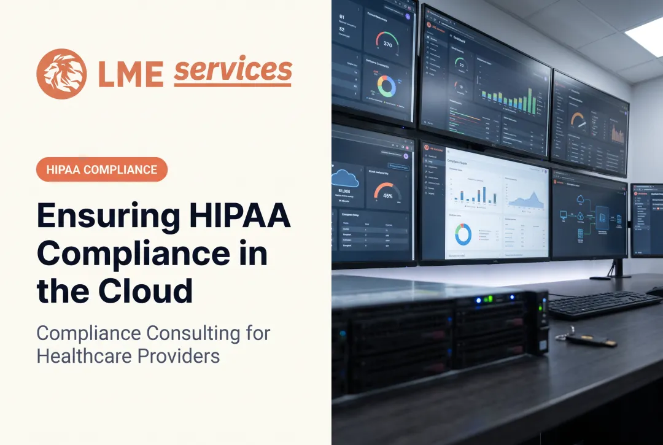The width and height of the screenshot is (663, 445).
Task: Click the LME lion logo icon
Action: click(x=62, y=74)
